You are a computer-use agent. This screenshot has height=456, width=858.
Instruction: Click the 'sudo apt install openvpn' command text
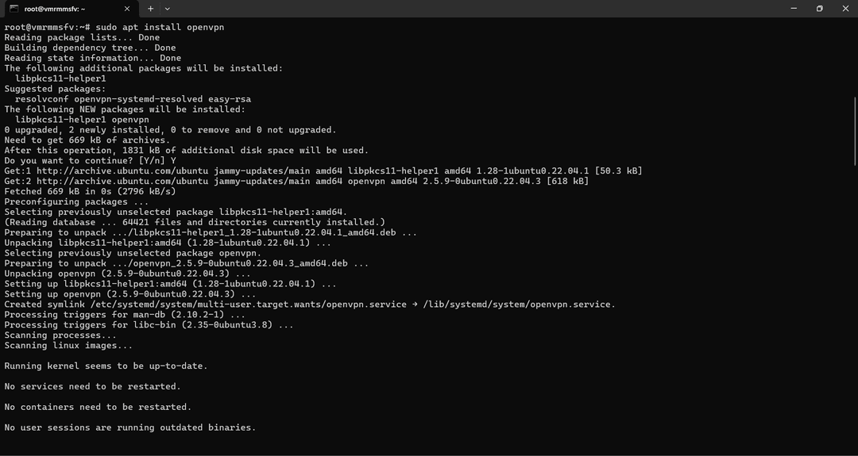(160, 27)
